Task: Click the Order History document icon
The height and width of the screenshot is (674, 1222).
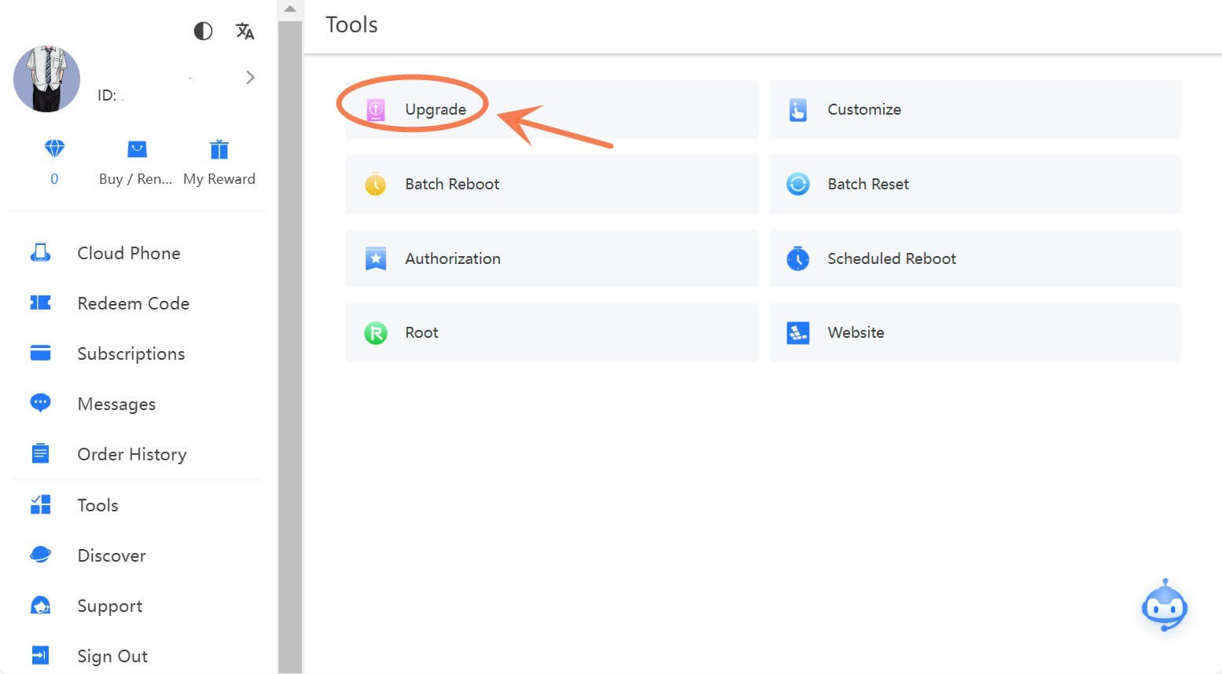Action: point(40,454)
